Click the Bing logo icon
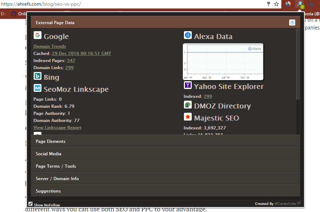 point(38,76)
